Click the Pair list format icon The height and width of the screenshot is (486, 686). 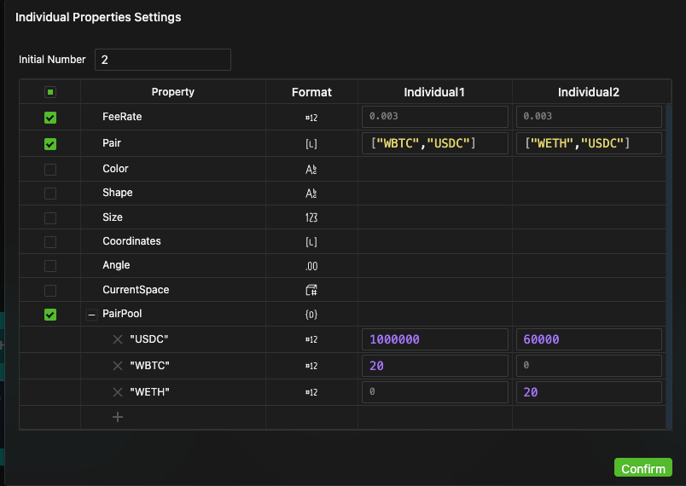pos(311,144)
